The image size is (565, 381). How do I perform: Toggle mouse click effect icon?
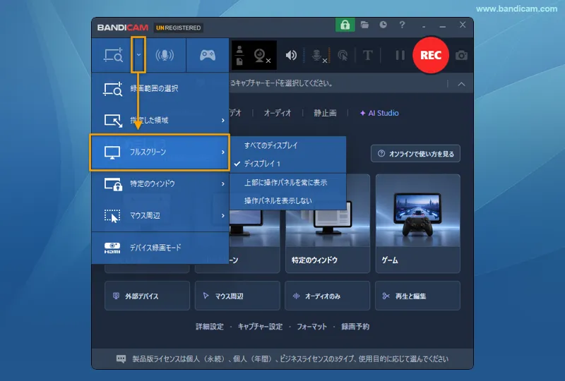[343, 56]
